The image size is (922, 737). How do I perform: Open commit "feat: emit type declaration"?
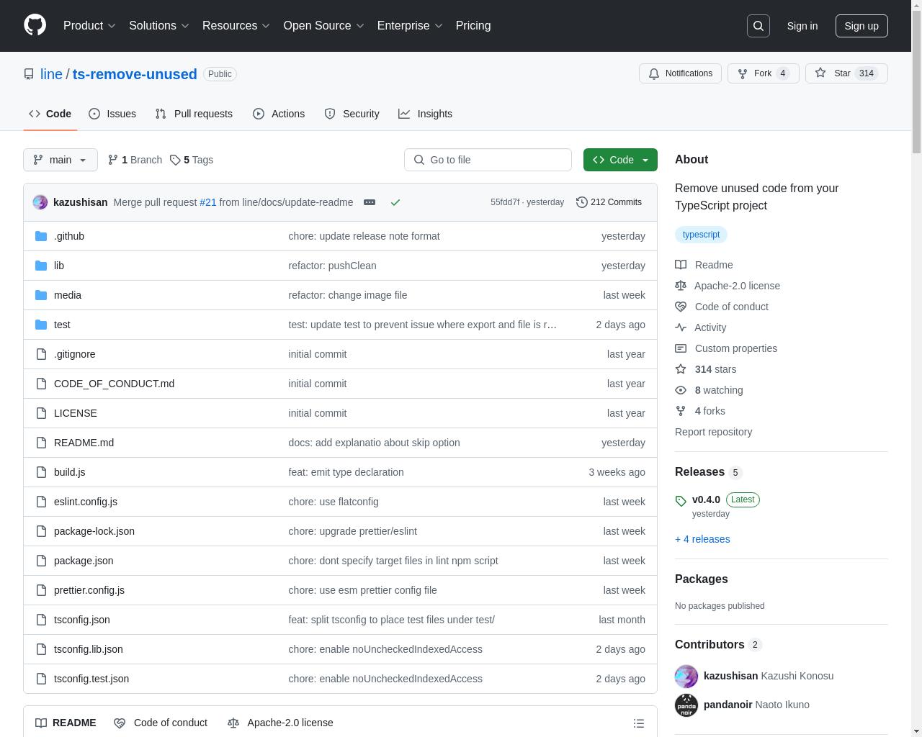tap(346, 472)
